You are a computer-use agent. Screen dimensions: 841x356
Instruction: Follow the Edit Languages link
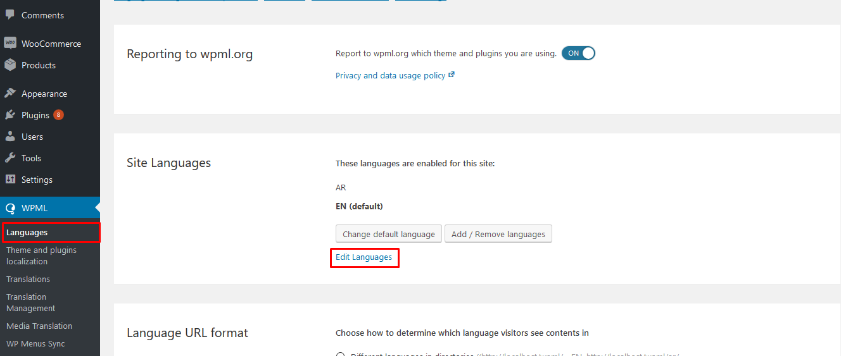tap(364, 257)
